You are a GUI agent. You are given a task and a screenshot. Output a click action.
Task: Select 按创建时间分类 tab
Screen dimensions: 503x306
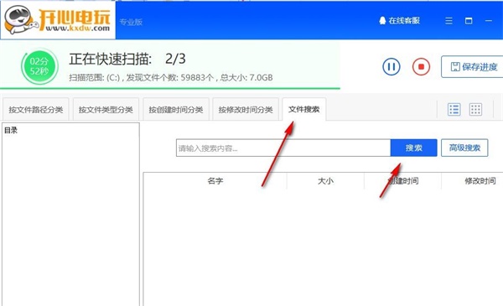[x=176, y=110]
